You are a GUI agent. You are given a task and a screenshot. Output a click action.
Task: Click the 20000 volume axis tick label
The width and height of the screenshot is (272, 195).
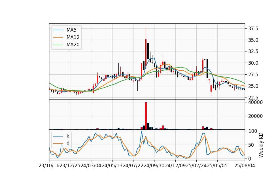(255, 116)
